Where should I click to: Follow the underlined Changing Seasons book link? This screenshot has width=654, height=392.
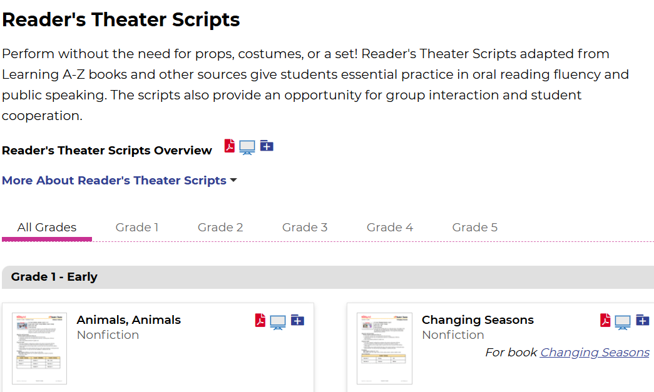(x=595, y=353)
